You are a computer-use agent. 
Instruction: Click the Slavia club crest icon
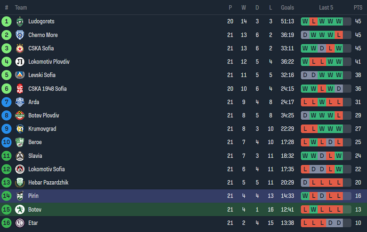[20, 155]
